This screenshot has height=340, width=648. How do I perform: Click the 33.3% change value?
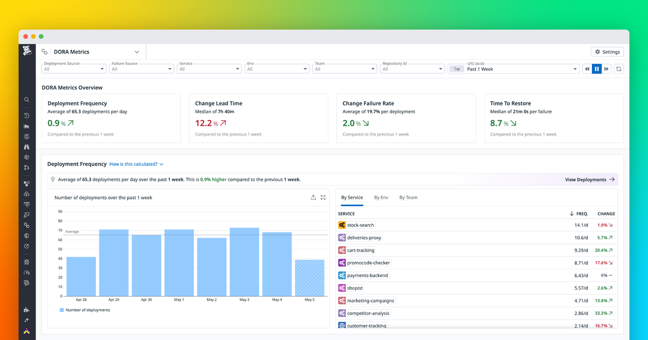pyautogui.click(x=601, y=313)
